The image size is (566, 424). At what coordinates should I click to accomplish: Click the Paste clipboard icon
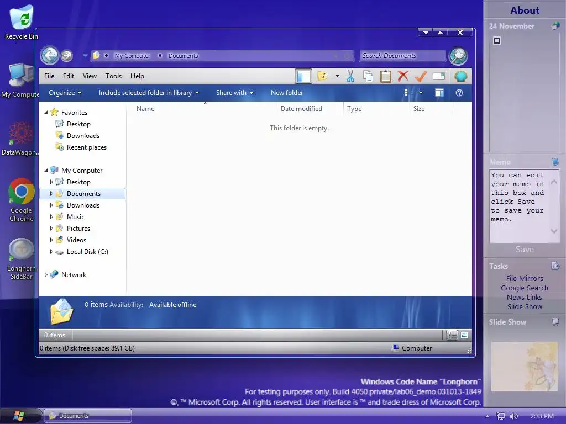point(385,76)
